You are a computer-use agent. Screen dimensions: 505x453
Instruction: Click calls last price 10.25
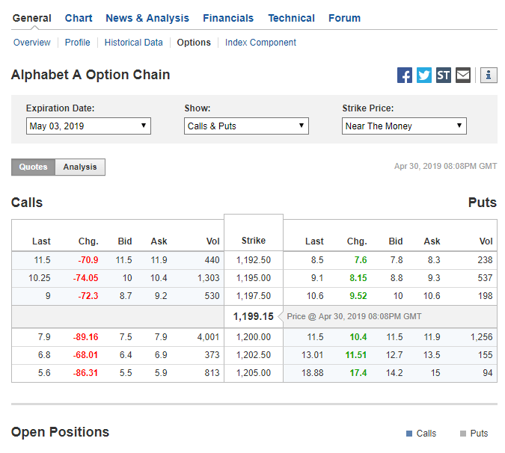click(x=40, y=278)
